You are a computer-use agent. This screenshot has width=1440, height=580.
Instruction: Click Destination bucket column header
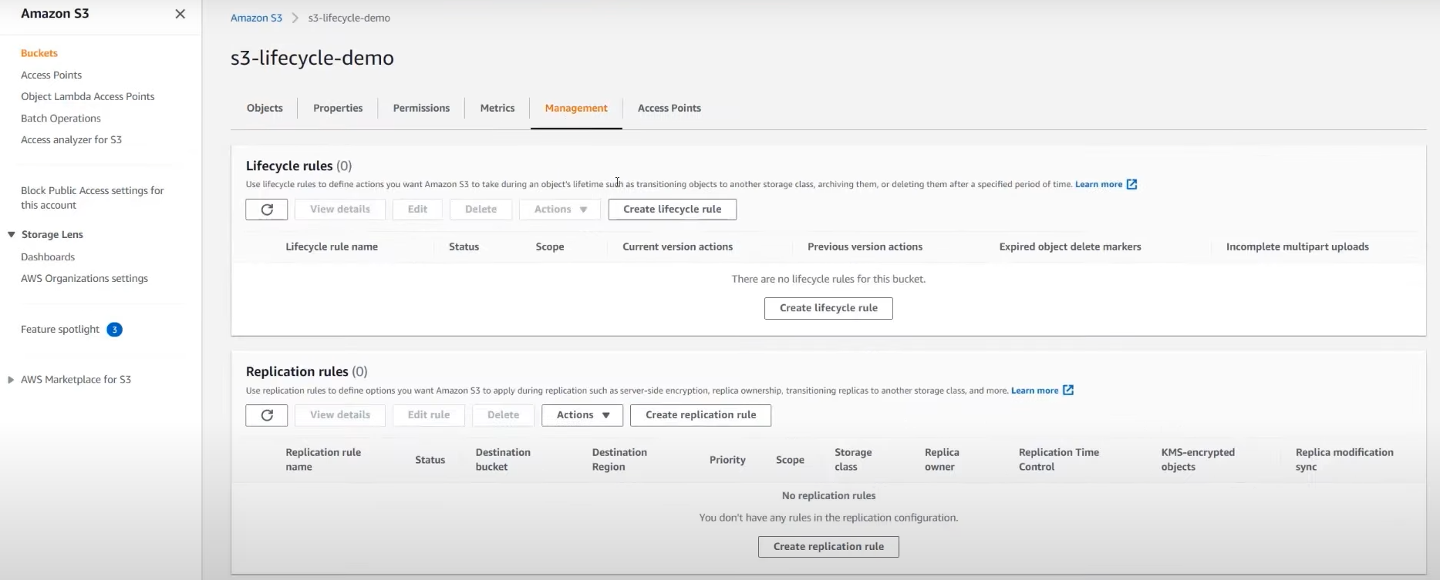(x=503, y=460)
